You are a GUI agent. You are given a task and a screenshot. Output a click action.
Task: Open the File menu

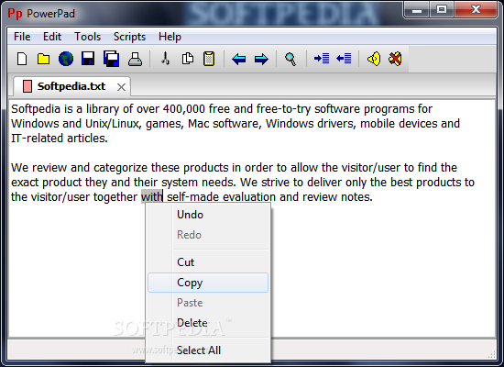click(x=22, y=37)
